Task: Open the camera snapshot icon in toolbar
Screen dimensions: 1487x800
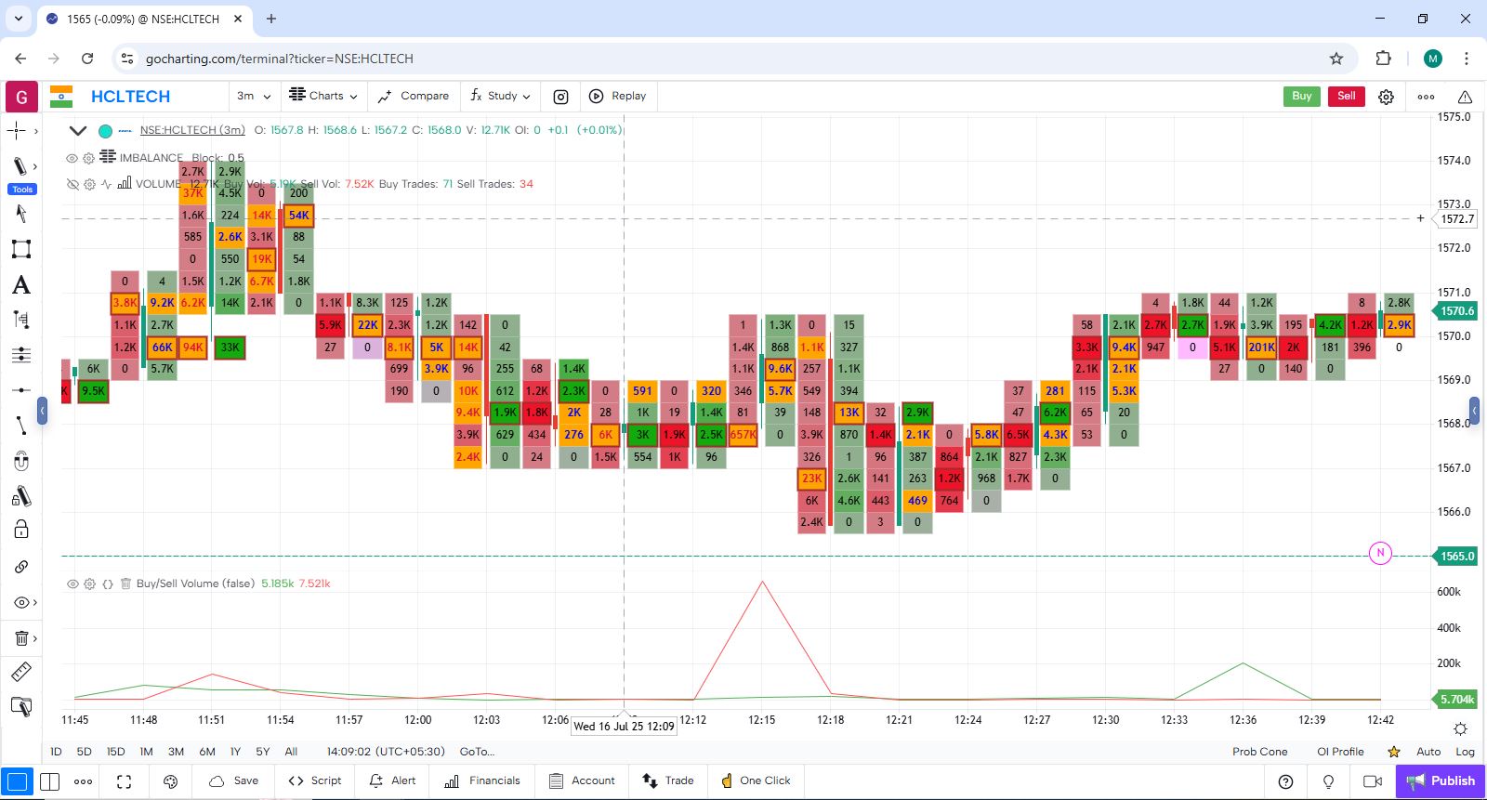Action: coord(560,97)
